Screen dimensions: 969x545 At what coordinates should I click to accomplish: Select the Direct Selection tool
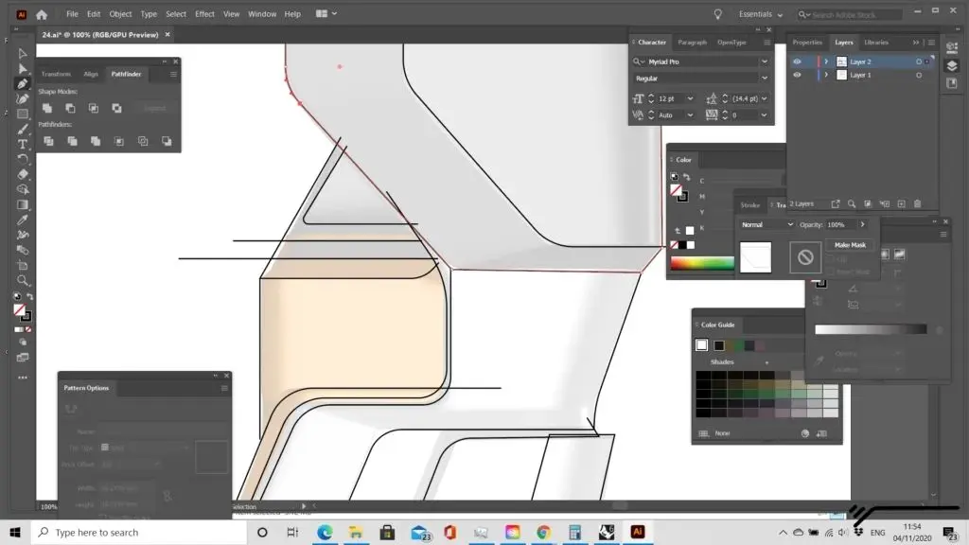click(23, 68)
